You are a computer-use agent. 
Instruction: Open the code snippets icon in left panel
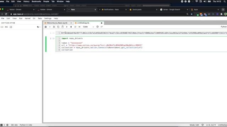pos(2,27)
